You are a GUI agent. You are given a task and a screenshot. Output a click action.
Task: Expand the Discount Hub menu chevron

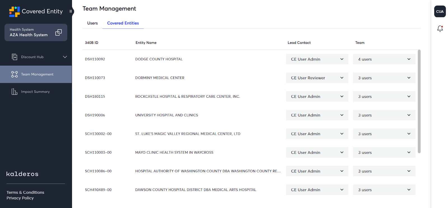click(x=65, y=57)
